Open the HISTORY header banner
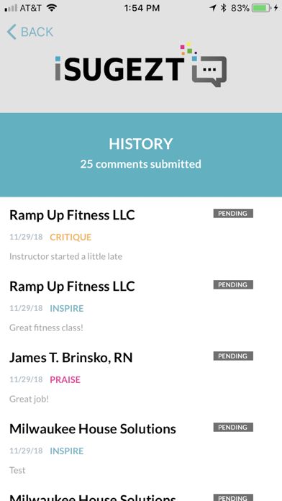This screenshot has height=501, width=282. coord(141,155)
